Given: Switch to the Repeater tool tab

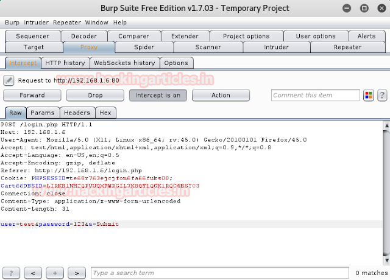Looking at the screenshot, I should [x=347, y=47].
